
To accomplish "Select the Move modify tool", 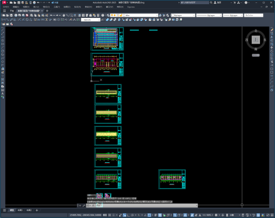I will click(x=272, y=47).
